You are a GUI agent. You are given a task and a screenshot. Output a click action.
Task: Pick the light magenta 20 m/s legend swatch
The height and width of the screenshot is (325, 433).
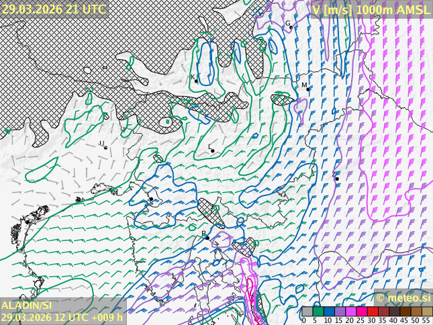tap(350, 312)
